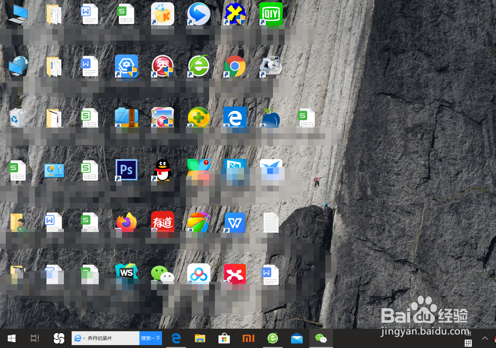Launch the blue WPS Writer shortcut
This screenshot has height=348, width=496.
pos(235,222)
